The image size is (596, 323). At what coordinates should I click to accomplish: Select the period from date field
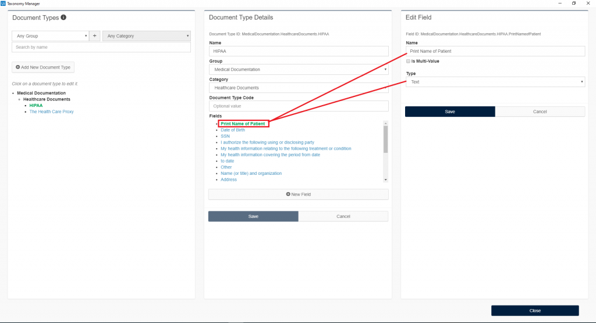pyautogui.click(x=270, y=155)
